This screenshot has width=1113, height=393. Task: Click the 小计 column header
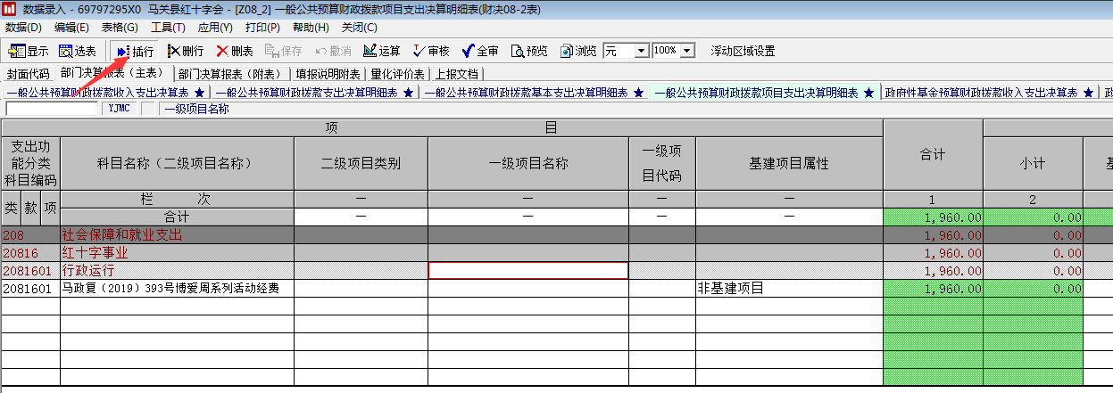click(1033, 163)
